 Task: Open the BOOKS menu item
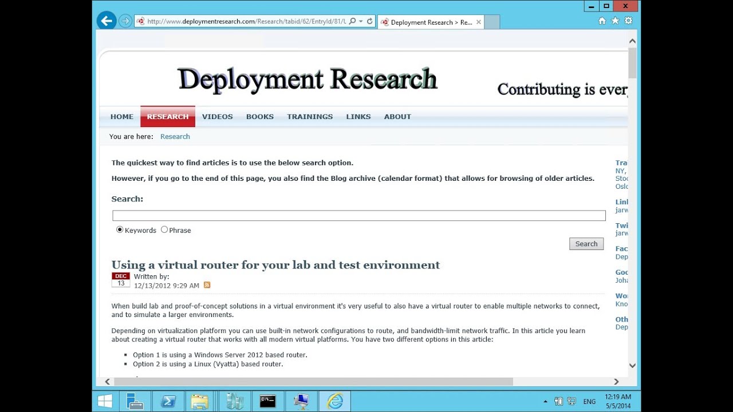coord(260,117)
